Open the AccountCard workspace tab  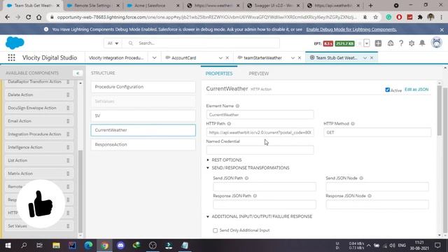pyautogui.click(x=183, y=58)
